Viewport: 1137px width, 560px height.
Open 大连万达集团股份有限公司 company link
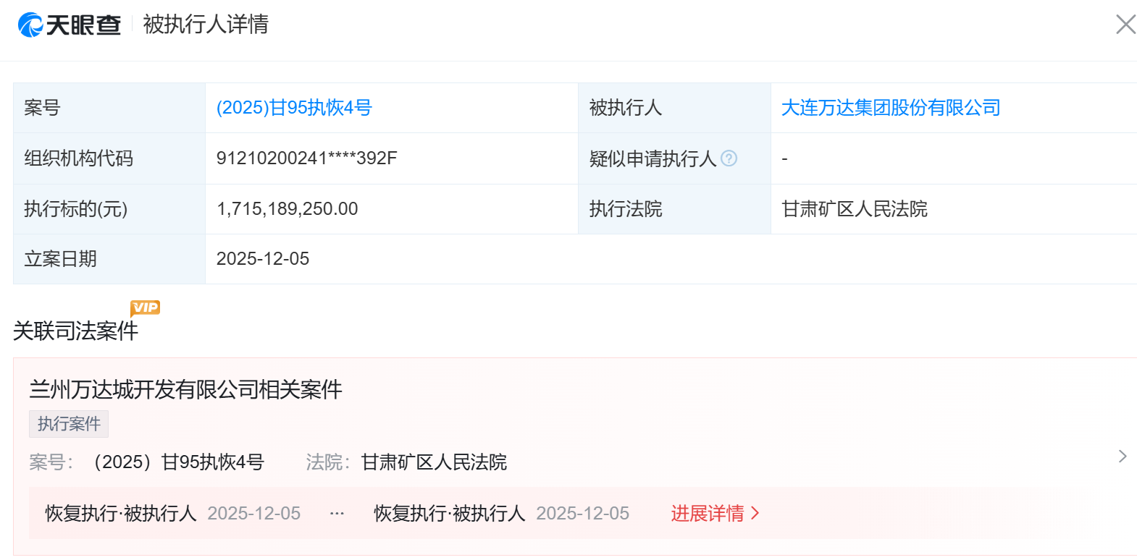click(891, 108)
